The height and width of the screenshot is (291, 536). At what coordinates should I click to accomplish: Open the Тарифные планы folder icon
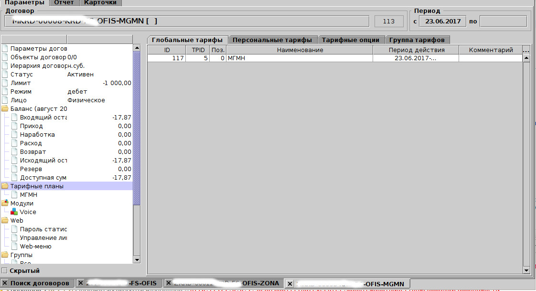tap(5, 186)
